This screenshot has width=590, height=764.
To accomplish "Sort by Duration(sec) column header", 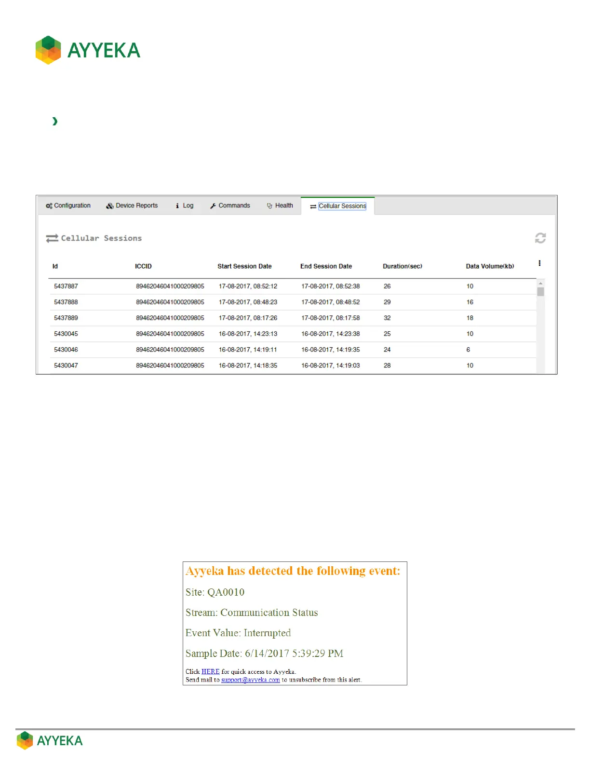I will click(402, 266).
